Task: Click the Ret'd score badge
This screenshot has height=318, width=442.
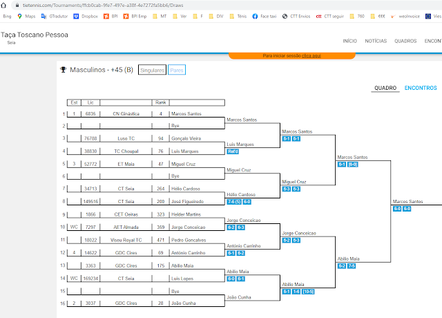Action: (233, 151)
